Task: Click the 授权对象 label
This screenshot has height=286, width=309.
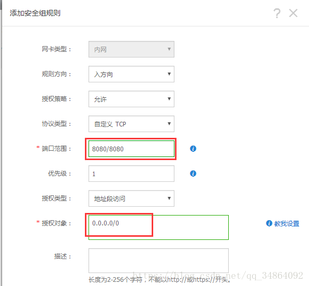Action: coord(56,223)
